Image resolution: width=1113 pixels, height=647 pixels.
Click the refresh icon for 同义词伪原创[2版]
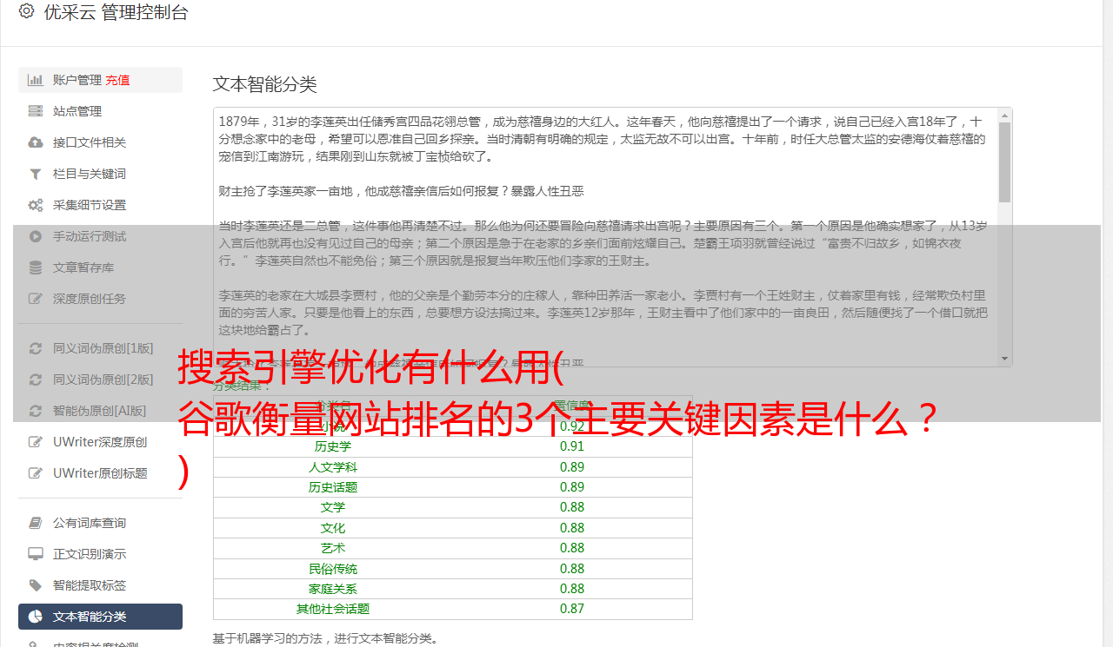(x=36, y=380)
